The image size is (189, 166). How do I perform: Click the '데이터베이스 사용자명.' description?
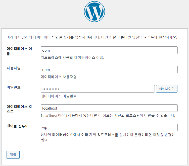(x=59, y=77)
